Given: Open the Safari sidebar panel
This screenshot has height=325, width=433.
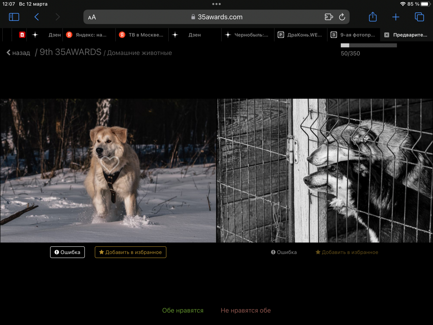Looking at the screenshot, I should [x=14, y=17].
